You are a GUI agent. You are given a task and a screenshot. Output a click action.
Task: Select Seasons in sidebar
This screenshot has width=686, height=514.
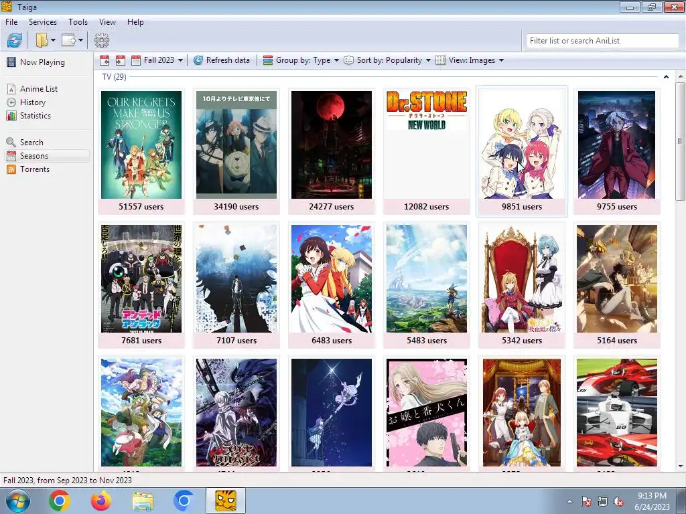[x=48, y=156]
